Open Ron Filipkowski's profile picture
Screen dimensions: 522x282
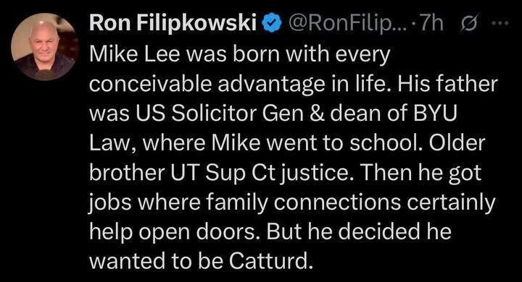click(45, 46)
